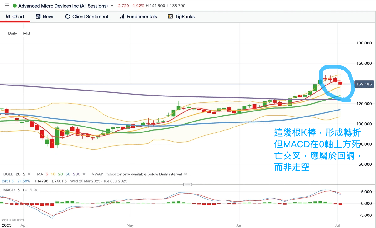Open VWAP indicator settings label

pyautogui.click(x=97, y=174)
